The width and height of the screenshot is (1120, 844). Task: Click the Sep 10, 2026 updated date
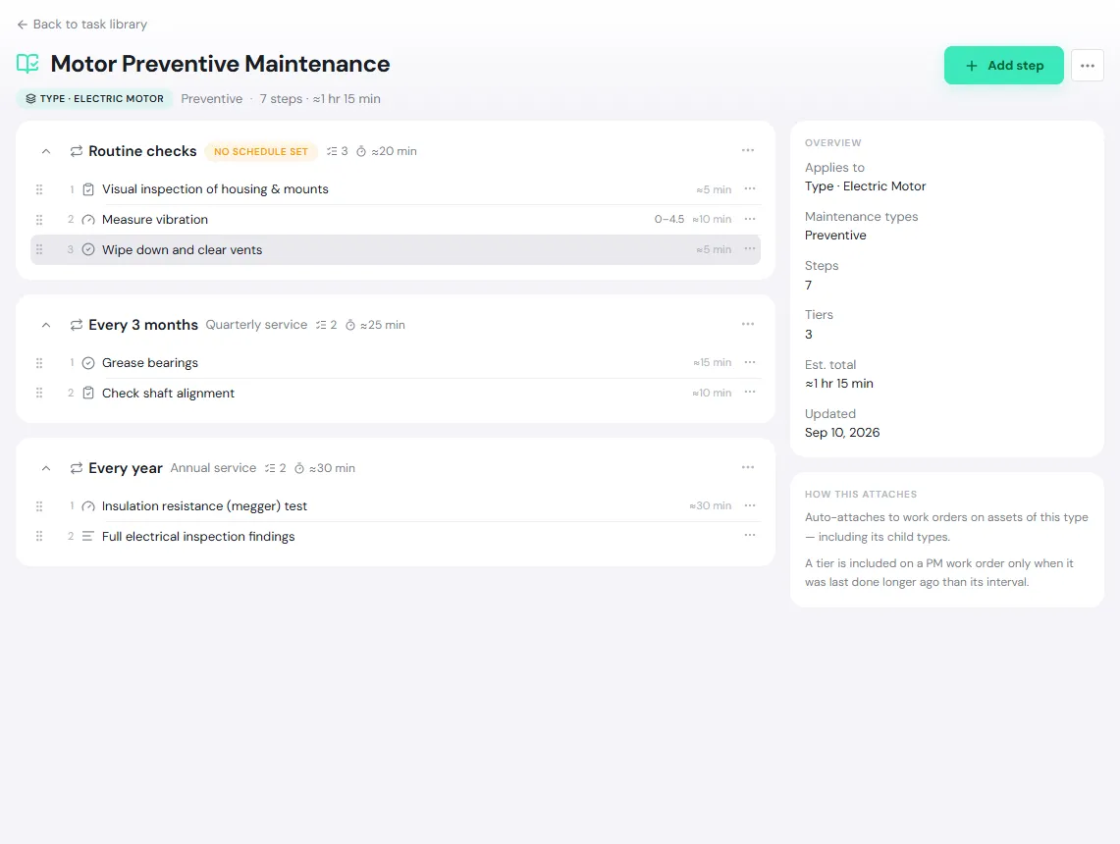tap(842, 433)
